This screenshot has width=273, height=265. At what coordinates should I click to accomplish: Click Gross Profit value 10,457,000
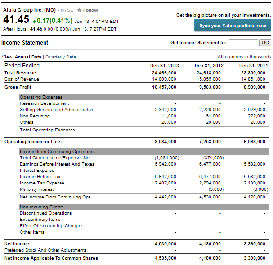coord(164,87)
